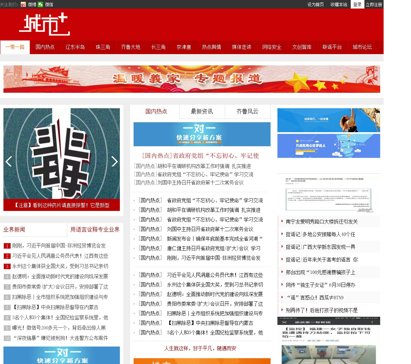Open ranked item “深夜施暴”嫌犯被刑拘
411x364 pixels.
60,338
